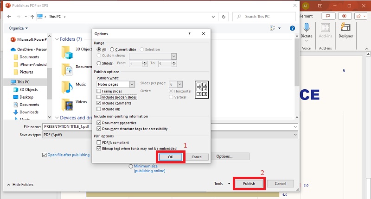
Task: Click the PowerPoint comments icon
Action: coord(328,16)
